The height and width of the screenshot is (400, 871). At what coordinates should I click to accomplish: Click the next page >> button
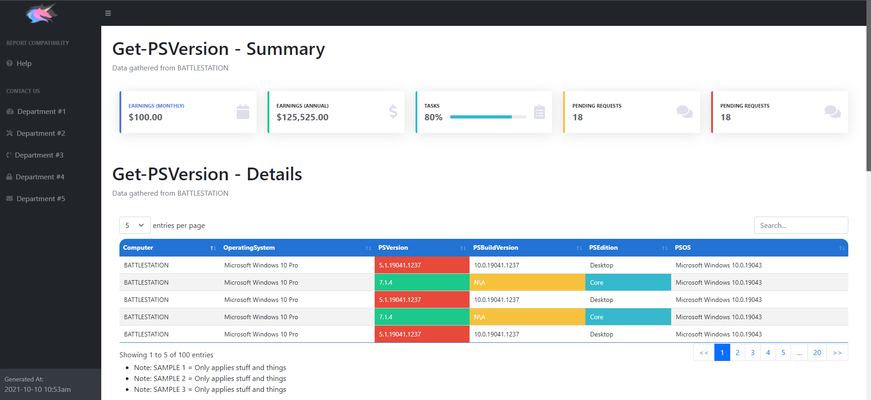[837, 353]
